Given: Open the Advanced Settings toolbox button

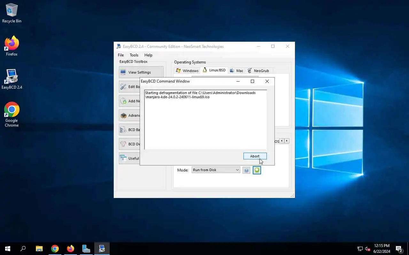Looking at the screenshot, I should (x=129, y=115).
